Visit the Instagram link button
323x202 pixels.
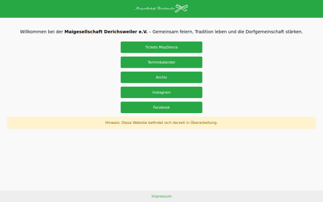coord(161,92)
